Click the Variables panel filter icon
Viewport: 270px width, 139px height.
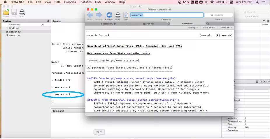point(264,21)
